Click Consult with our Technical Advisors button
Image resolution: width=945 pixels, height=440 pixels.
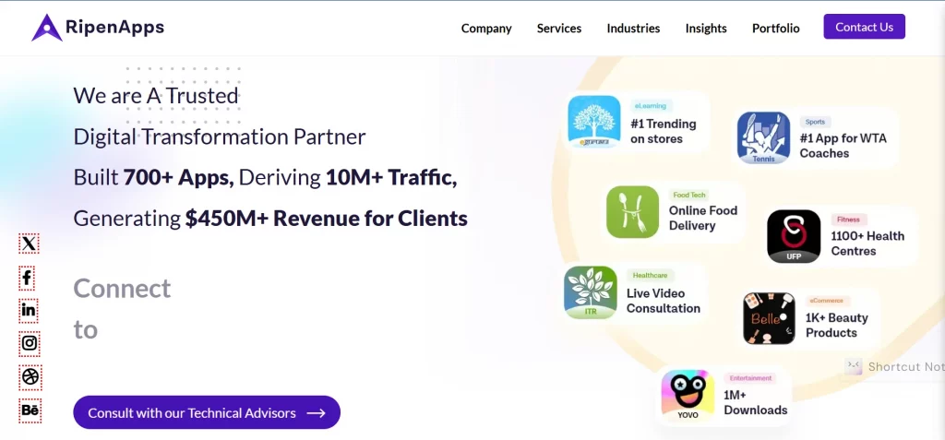click(207, 413)
